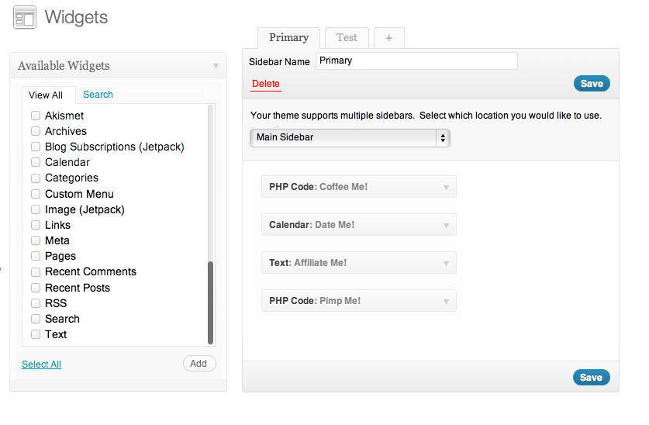Click the Delete sidebar link
The image size is (649, 425).
pyautogui.click(x=266, y=84)
